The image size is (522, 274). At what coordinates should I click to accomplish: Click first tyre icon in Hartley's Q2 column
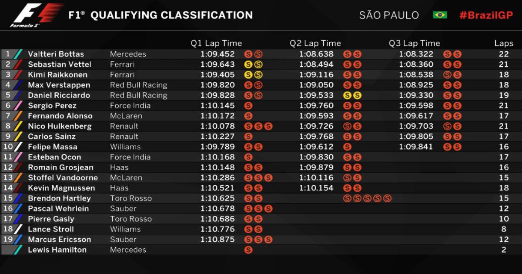tap(347, 198)
